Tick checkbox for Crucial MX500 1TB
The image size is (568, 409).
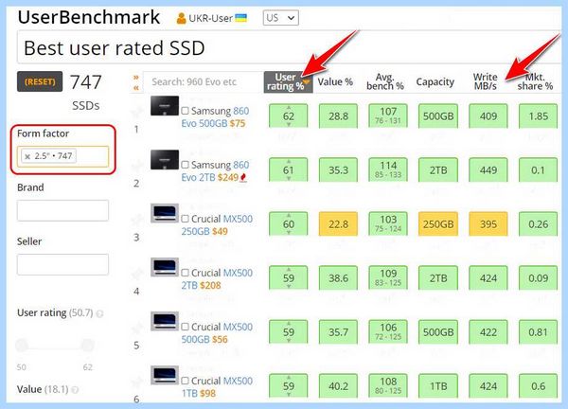pos(186,381)
